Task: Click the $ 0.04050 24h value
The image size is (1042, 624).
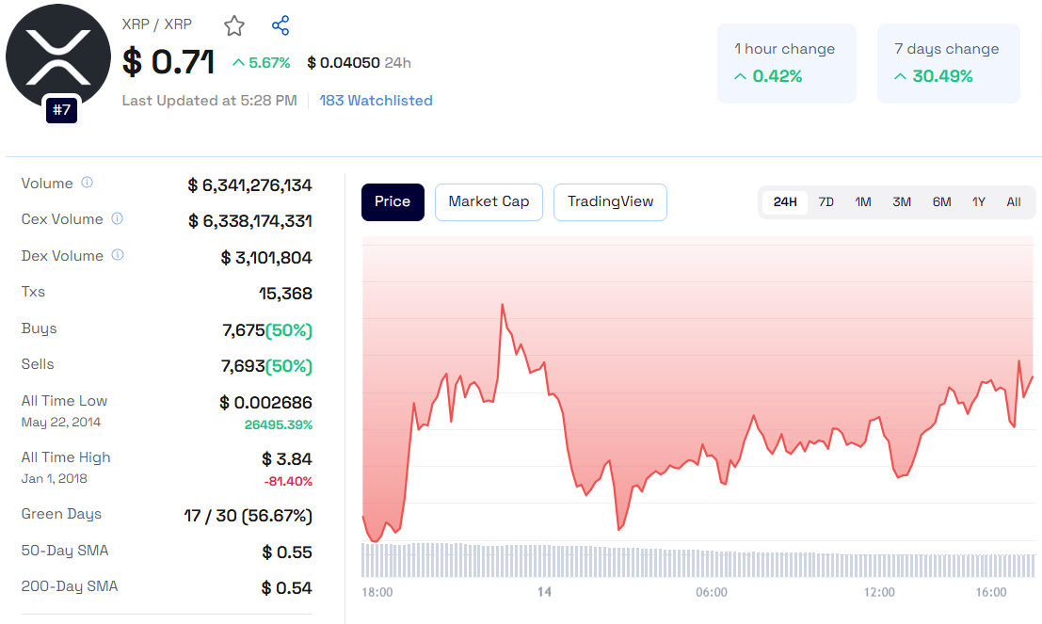Action: [x=359, y=62]
